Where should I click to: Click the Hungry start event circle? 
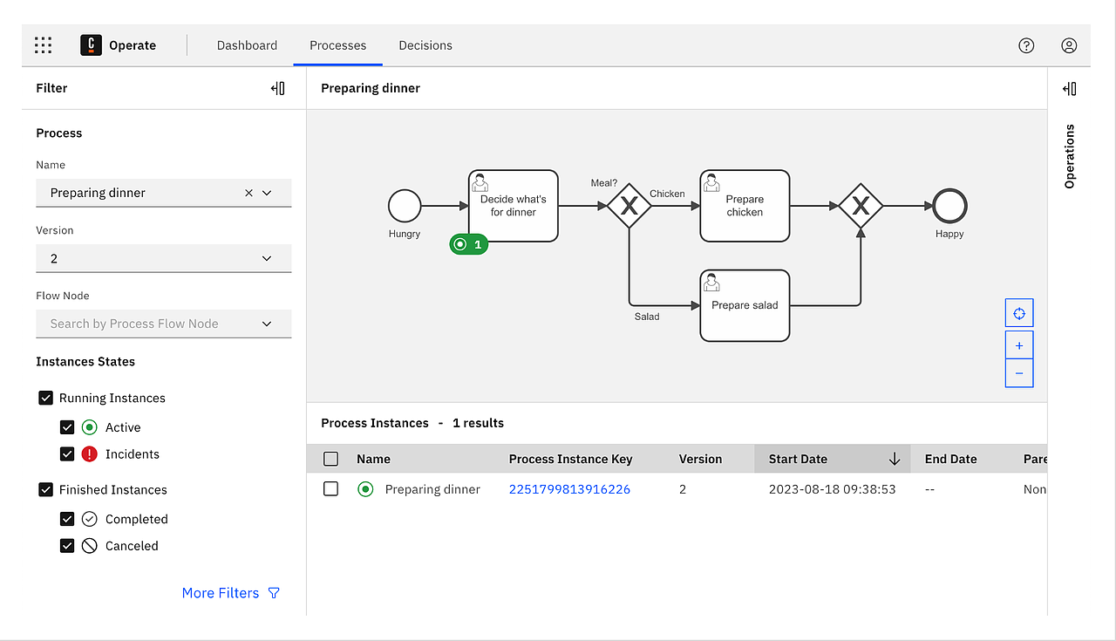coord(405,207)
